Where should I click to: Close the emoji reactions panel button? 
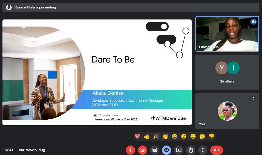coord(167,150)
